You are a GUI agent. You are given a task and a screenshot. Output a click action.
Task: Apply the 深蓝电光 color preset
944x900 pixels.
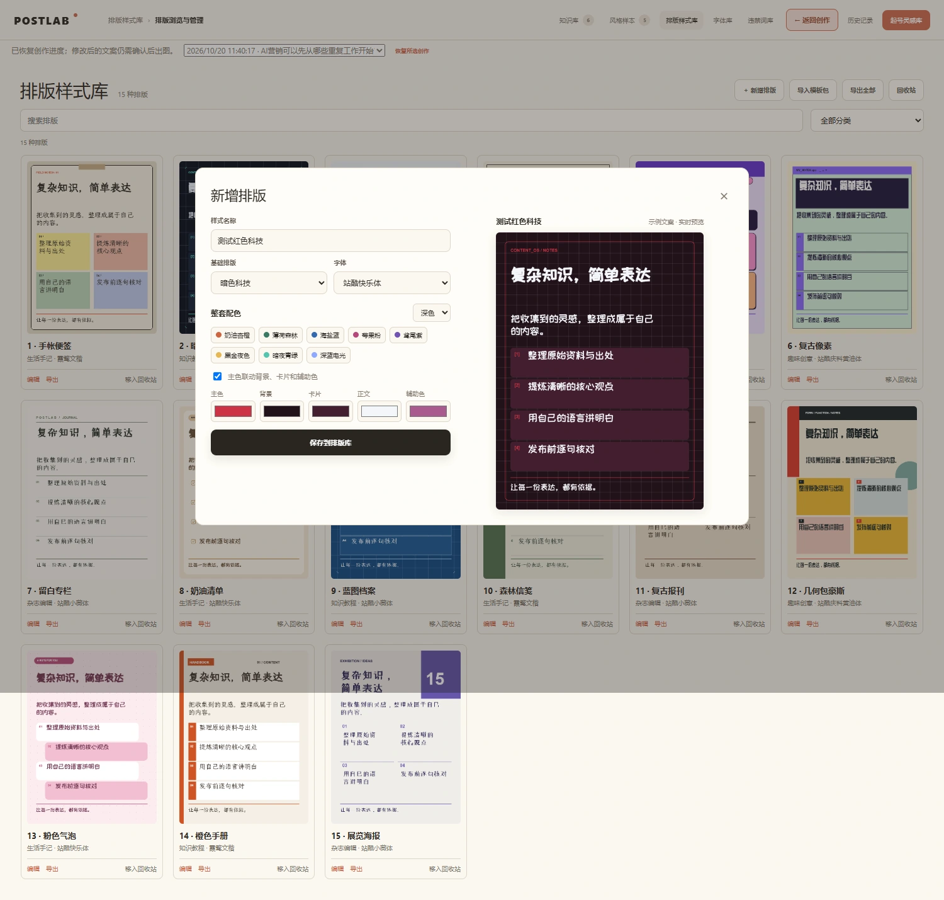329,355
